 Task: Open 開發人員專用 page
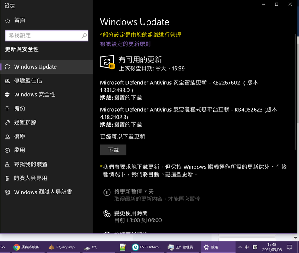pyautogui.click(x=47, y=178)
